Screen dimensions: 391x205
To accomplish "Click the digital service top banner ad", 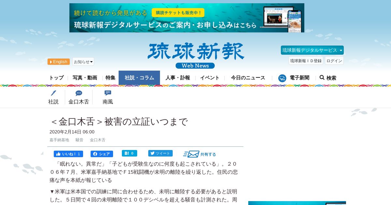I will pos(187,18).
